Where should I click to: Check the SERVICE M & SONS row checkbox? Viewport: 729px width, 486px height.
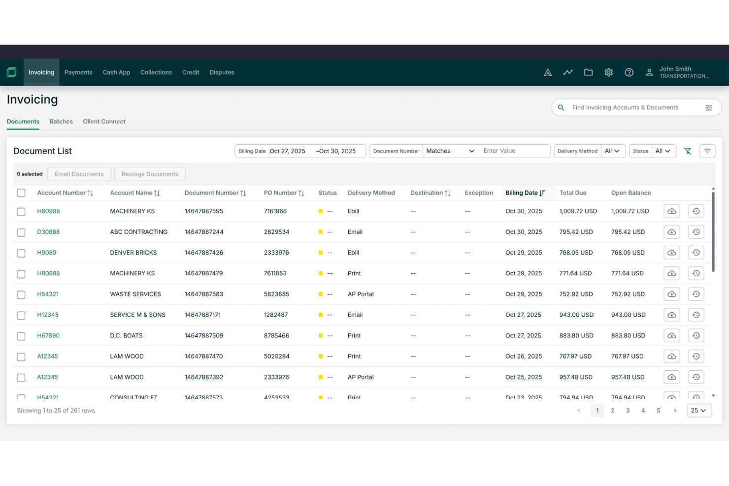coord(21,315)
